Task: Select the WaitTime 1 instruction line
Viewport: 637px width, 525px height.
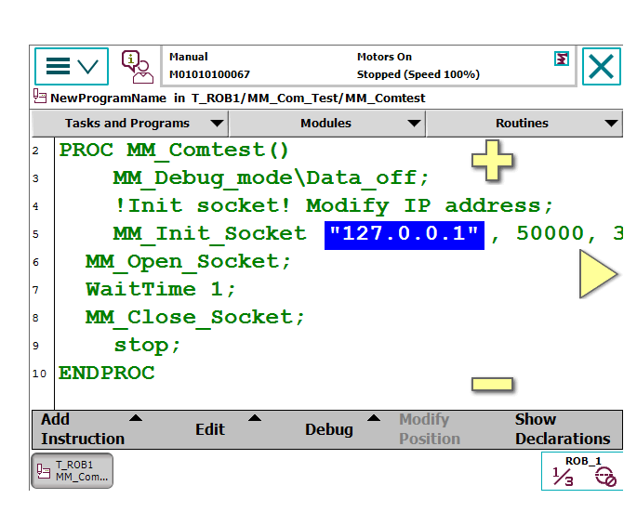Action: (161, 290)
